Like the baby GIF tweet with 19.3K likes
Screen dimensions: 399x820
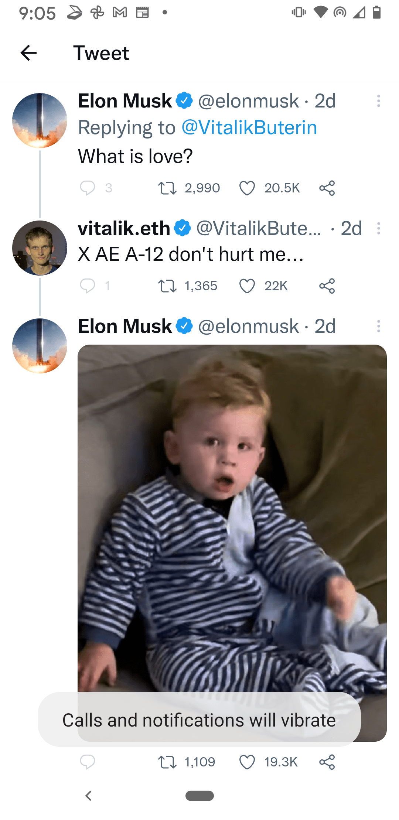[x=247, y=762]
